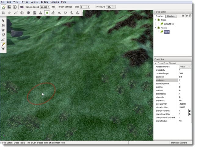Collapse the Rocks brush group

click(x=155, y=28)
